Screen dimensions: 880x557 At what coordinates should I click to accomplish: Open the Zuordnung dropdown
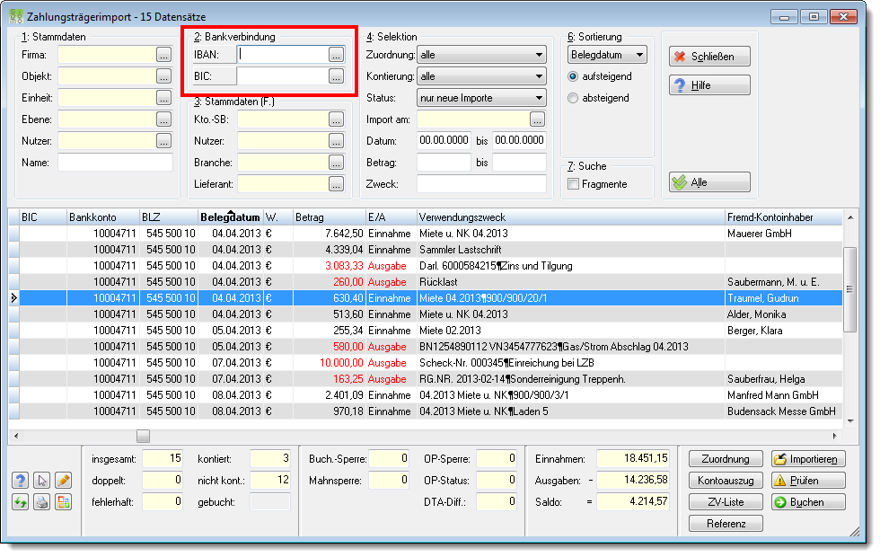pyautogui.click(x=481, y=55)
